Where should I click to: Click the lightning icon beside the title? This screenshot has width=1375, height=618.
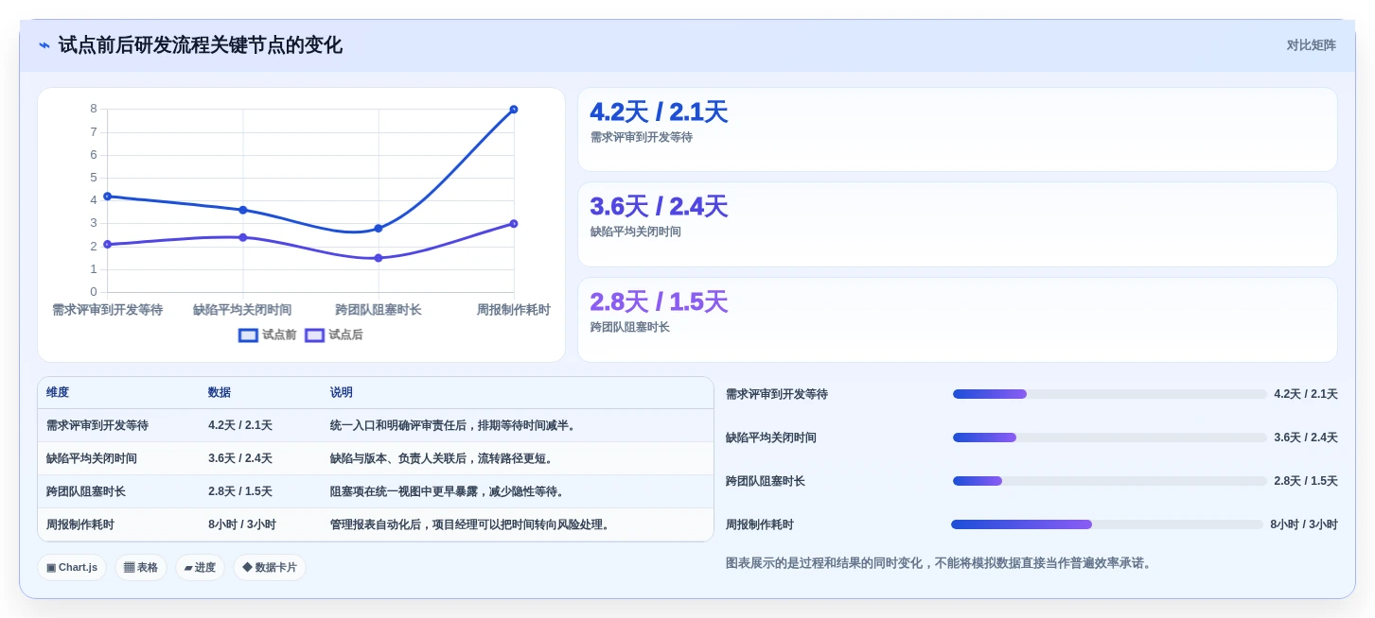(44, 45)
